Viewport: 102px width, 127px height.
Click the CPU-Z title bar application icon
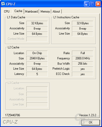coord(3,4)
